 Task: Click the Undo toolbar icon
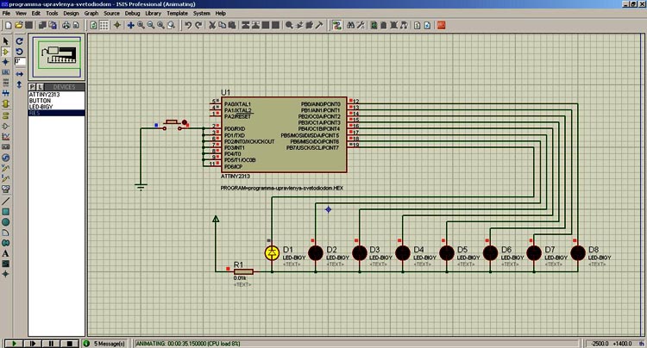[x=188, y=26]
